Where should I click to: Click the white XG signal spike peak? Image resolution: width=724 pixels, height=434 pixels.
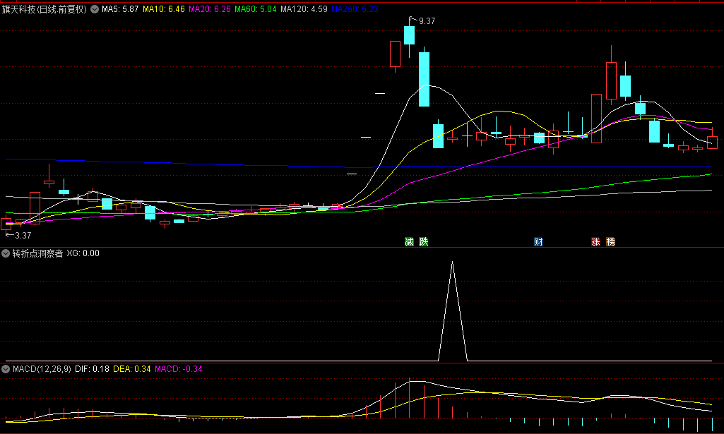pyautogui.click(x=452, y=263)
